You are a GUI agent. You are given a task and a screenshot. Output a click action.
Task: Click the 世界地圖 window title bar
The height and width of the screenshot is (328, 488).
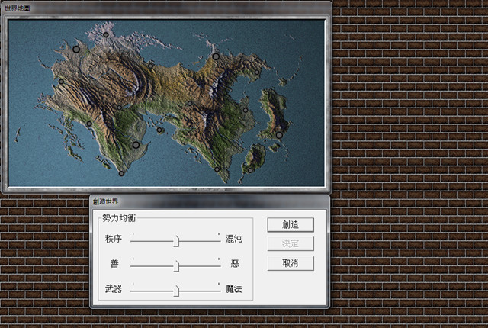pos(166,8)
